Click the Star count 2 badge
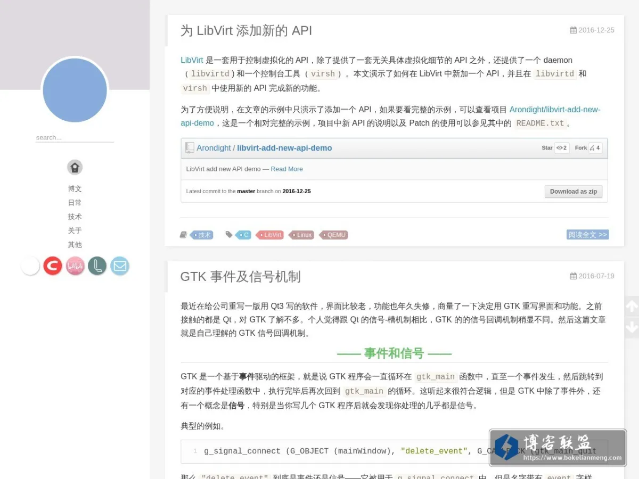 (562, 147)
